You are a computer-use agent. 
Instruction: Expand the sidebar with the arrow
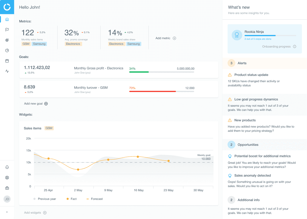click(x=7, y=212)
